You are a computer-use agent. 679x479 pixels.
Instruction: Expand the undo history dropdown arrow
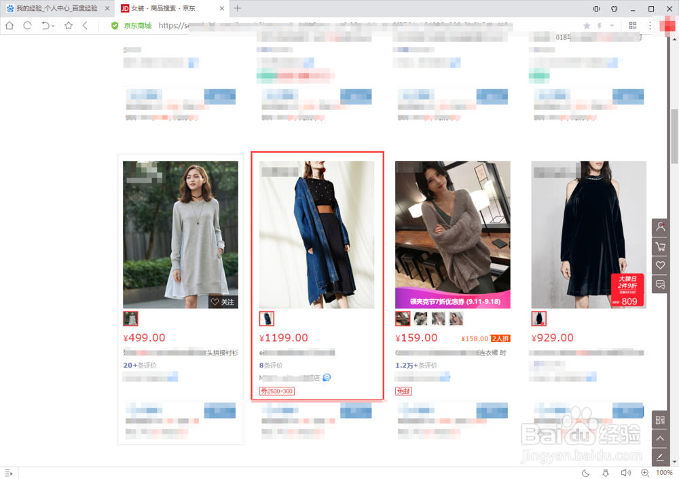(53, 26)
